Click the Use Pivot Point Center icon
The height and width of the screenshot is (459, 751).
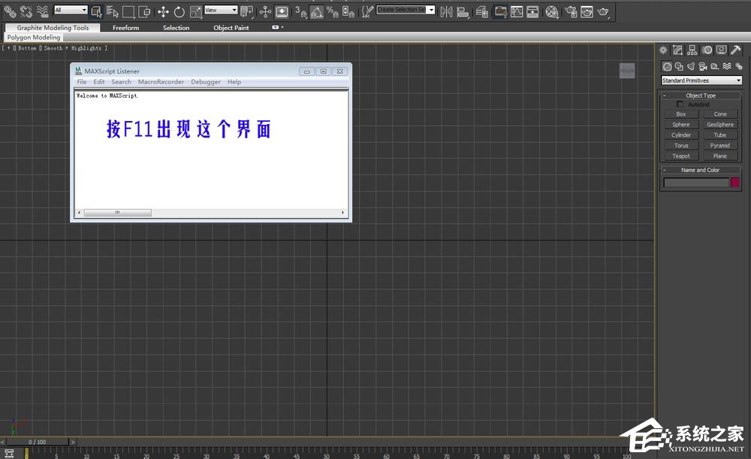point(246,11)
